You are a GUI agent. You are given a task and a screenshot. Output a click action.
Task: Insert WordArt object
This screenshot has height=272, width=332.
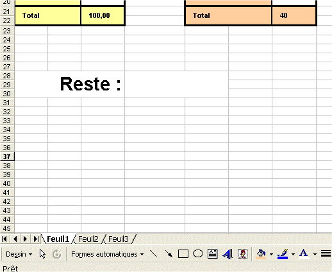(x=228, y=254)
